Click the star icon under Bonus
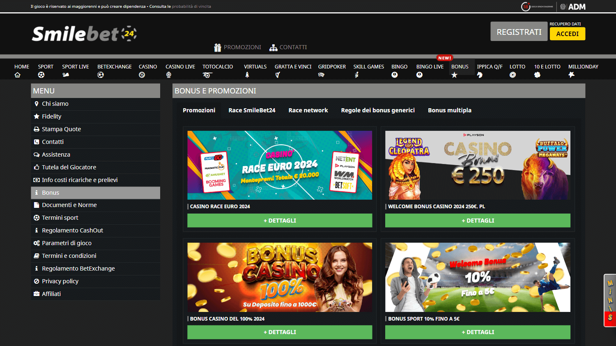 pos(454,75)
